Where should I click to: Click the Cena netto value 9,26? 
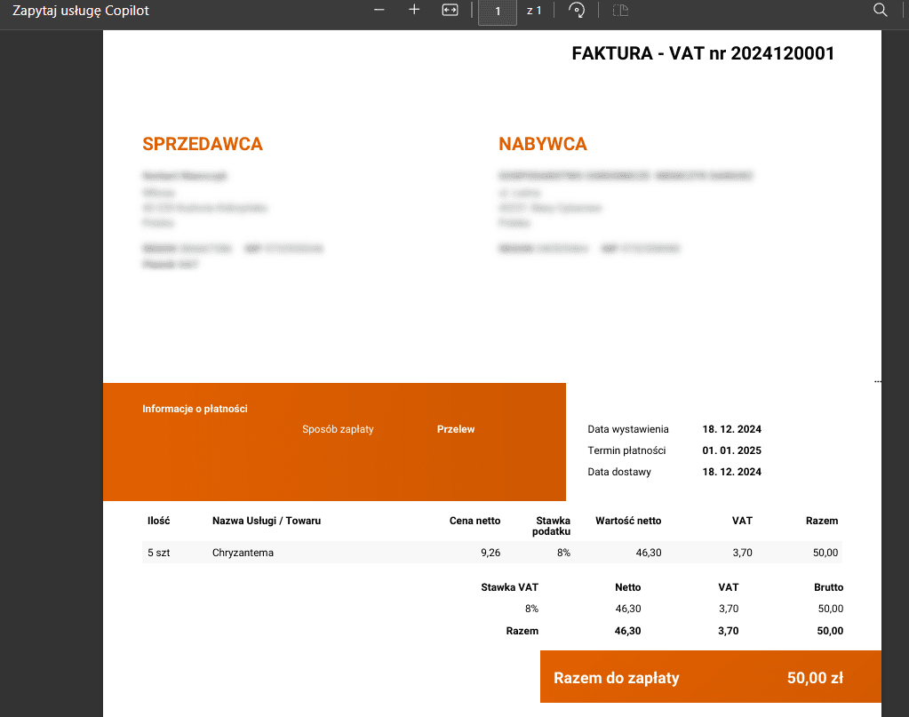[490, 553]
